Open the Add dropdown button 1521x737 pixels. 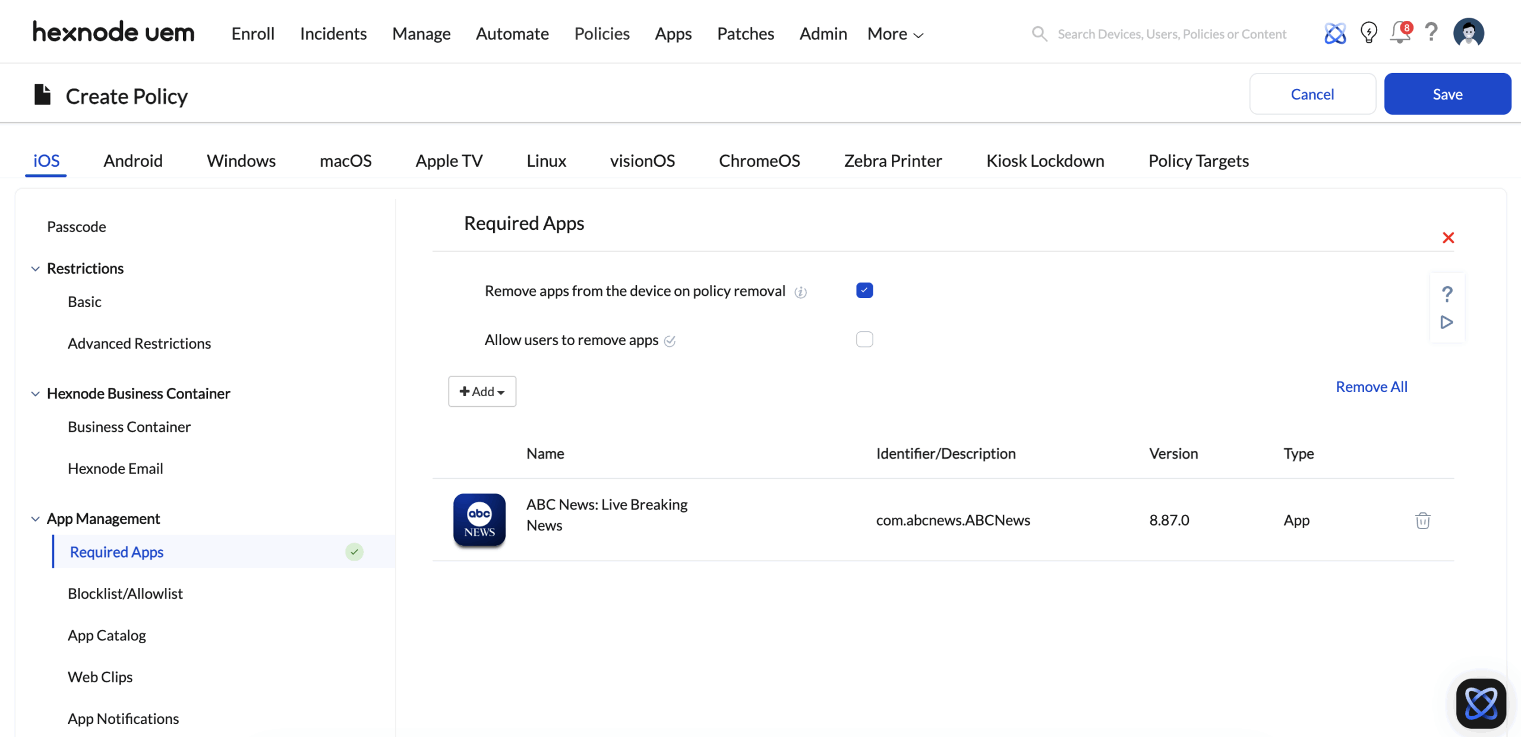(482, 391)
